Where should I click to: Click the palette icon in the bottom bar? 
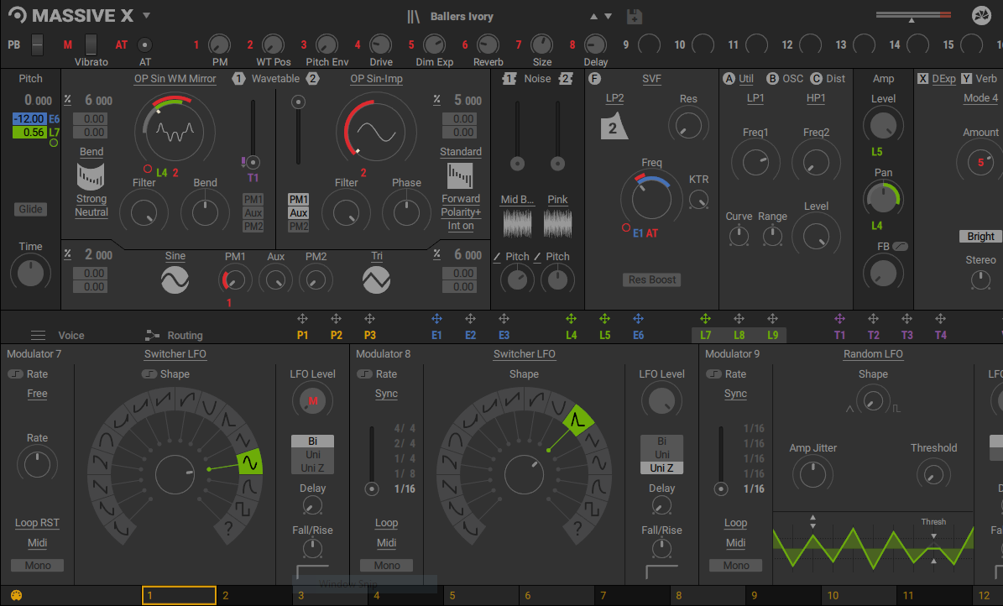[17, 595]
